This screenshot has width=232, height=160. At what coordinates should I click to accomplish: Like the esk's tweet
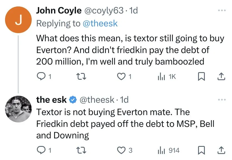[x=121, y=150]
